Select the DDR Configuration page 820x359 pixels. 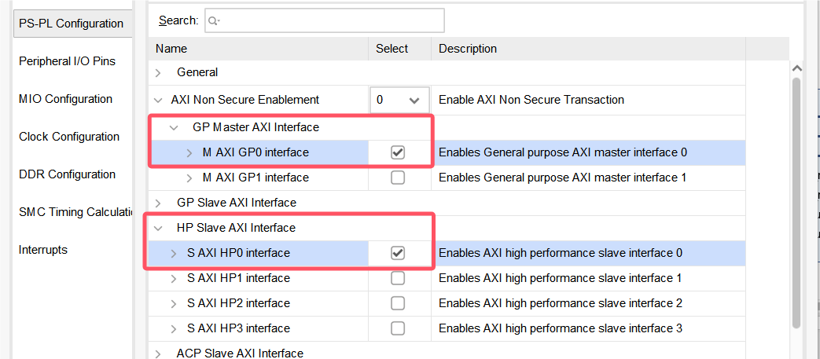pos(67,174)
